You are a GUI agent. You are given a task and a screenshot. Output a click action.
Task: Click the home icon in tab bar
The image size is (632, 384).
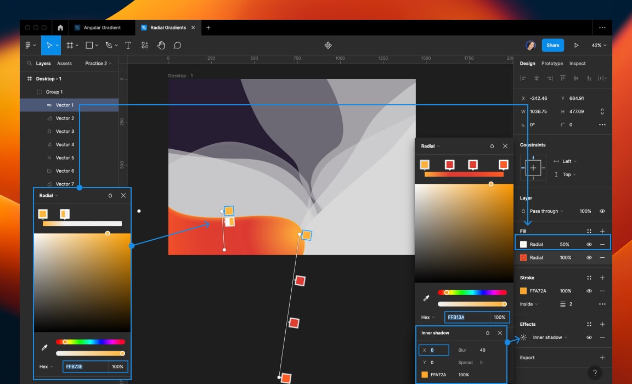click(x=60, y=27)
